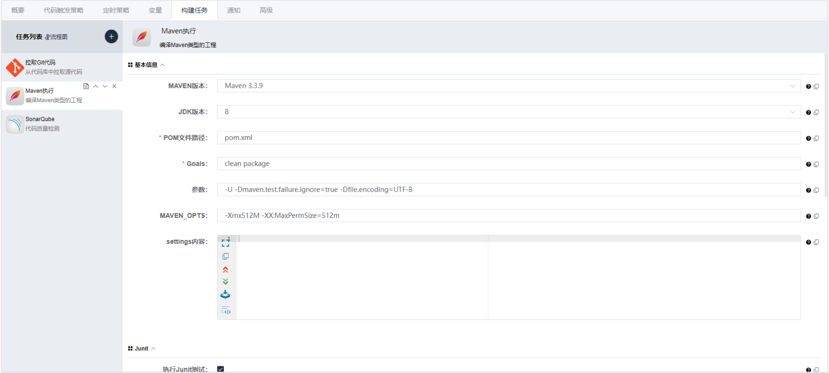829x373 pixels.
Task: Click the copy icon in settings editor
Action: (226, 256)
